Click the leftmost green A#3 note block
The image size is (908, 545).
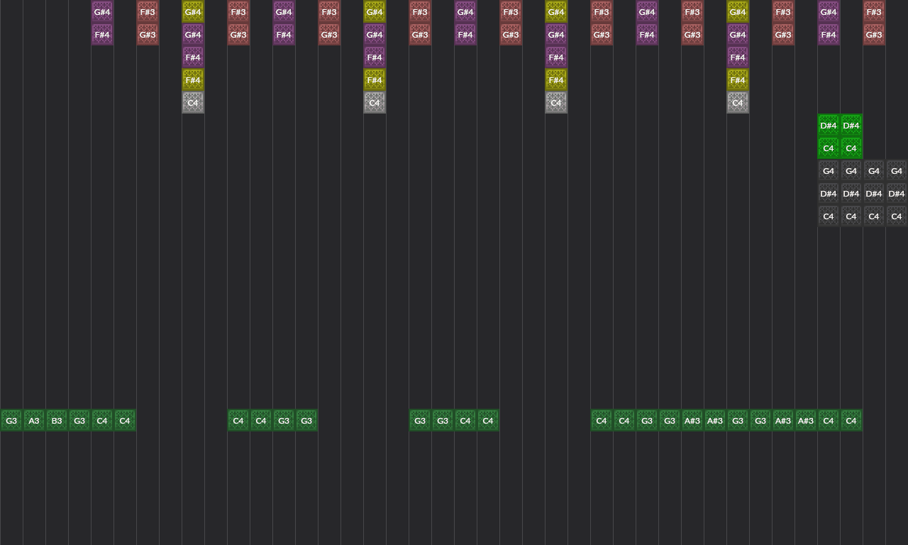(692, 421)
